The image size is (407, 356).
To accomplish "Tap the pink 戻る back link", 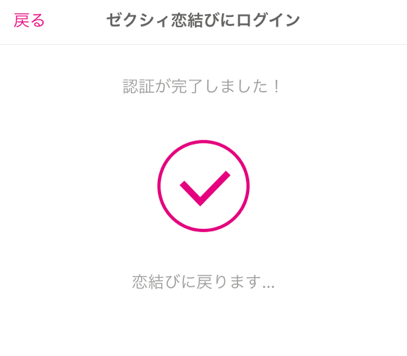I will point(29,20).
